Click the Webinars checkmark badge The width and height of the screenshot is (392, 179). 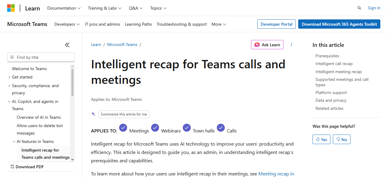click(155, 128)
